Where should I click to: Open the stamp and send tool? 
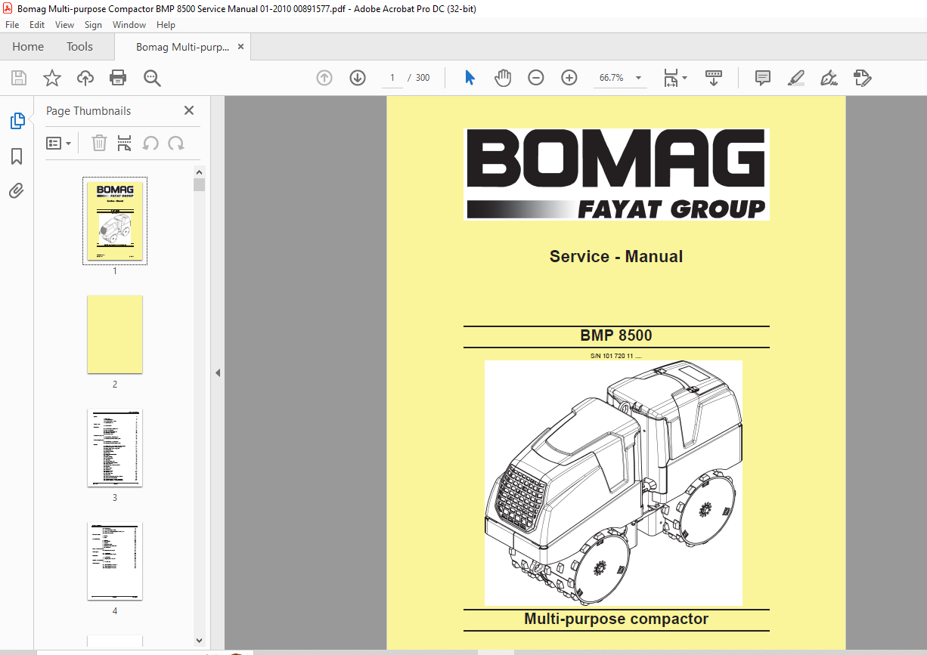[x=862, y=78]
